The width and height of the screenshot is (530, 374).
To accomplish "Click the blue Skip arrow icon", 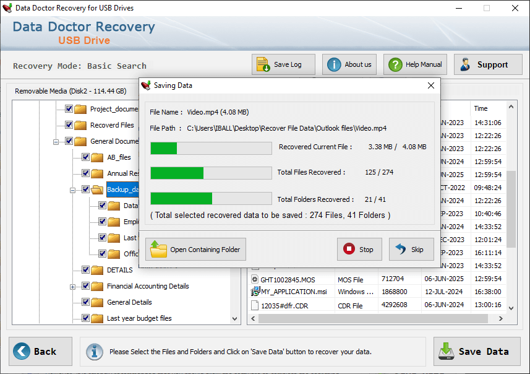I will 401,249.
